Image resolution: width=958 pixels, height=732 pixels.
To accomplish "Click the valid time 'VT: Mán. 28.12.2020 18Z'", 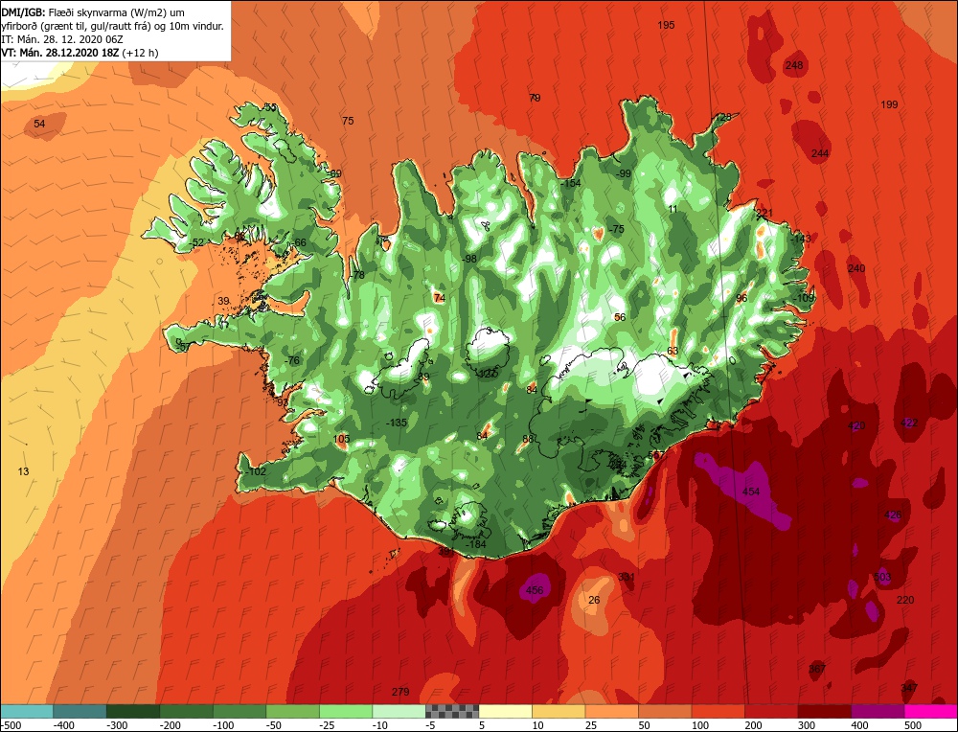I will (x=59, y=53).
